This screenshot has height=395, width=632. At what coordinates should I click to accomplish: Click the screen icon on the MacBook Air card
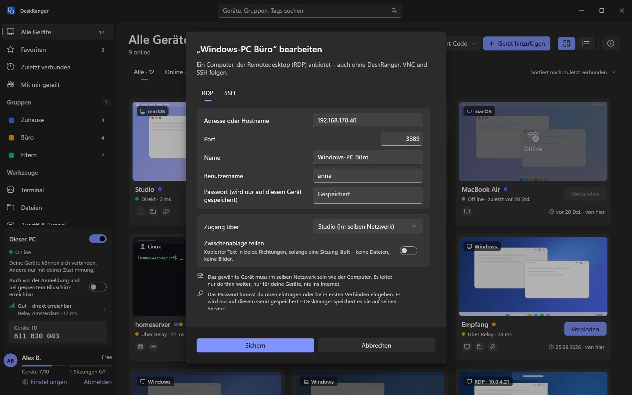[x=467, y=212]
